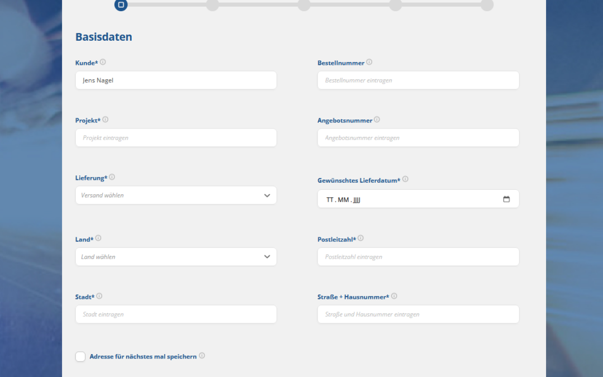Click info icon next to Postleitzahl label
603x377 pixels.
pyautogui.click(x=361, y=238)
